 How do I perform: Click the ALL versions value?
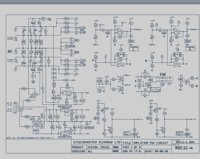[x=90, y=151]
